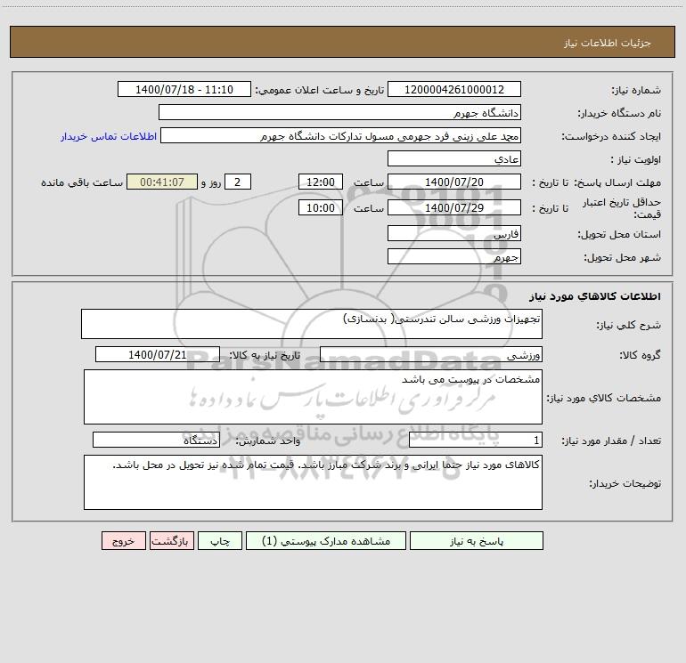Click the delivery city field 'جهرم'
The height and width of the screenshot is (663, 686).
454,256
